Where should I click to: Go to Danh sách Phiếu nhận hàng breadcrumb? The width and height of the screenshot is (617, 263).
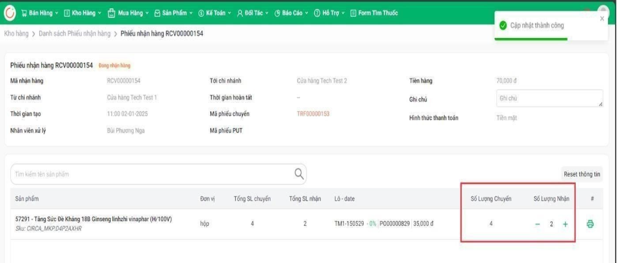click(x=75, y=33)
